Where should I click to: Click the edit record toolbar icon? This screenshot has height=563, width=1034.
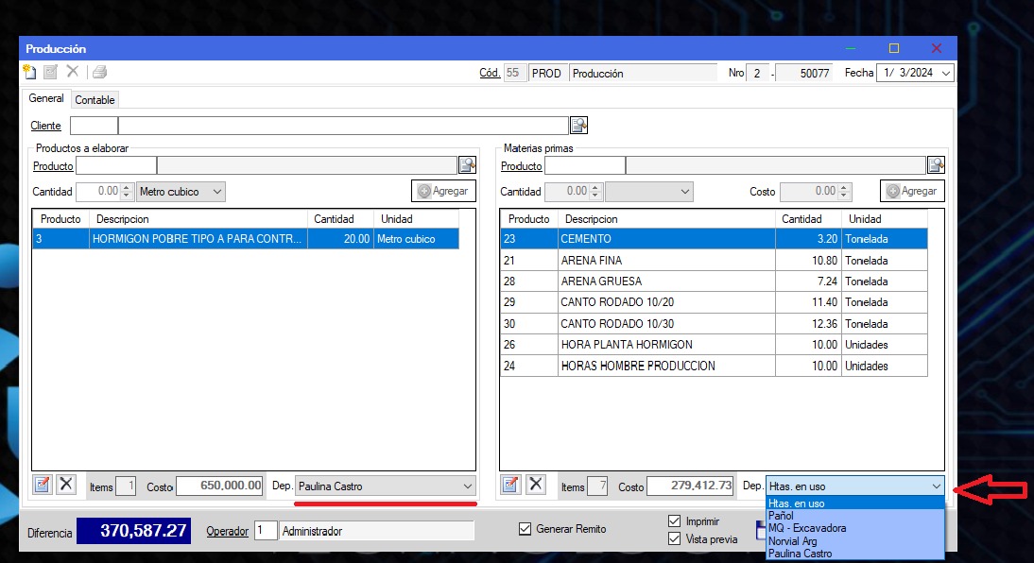(x=51, y=72)
